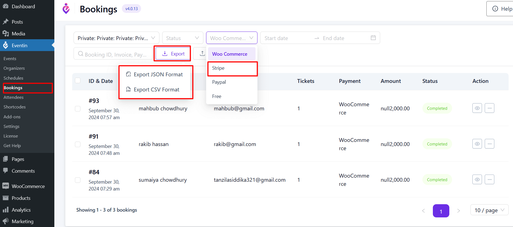Click the WooCommerce woo icon
This screenshot has height=227, width=513.
pos(5,186)
